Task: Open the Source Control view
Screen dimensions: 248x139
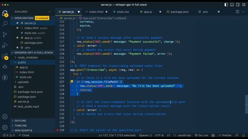Action: [x=5, y=34]
